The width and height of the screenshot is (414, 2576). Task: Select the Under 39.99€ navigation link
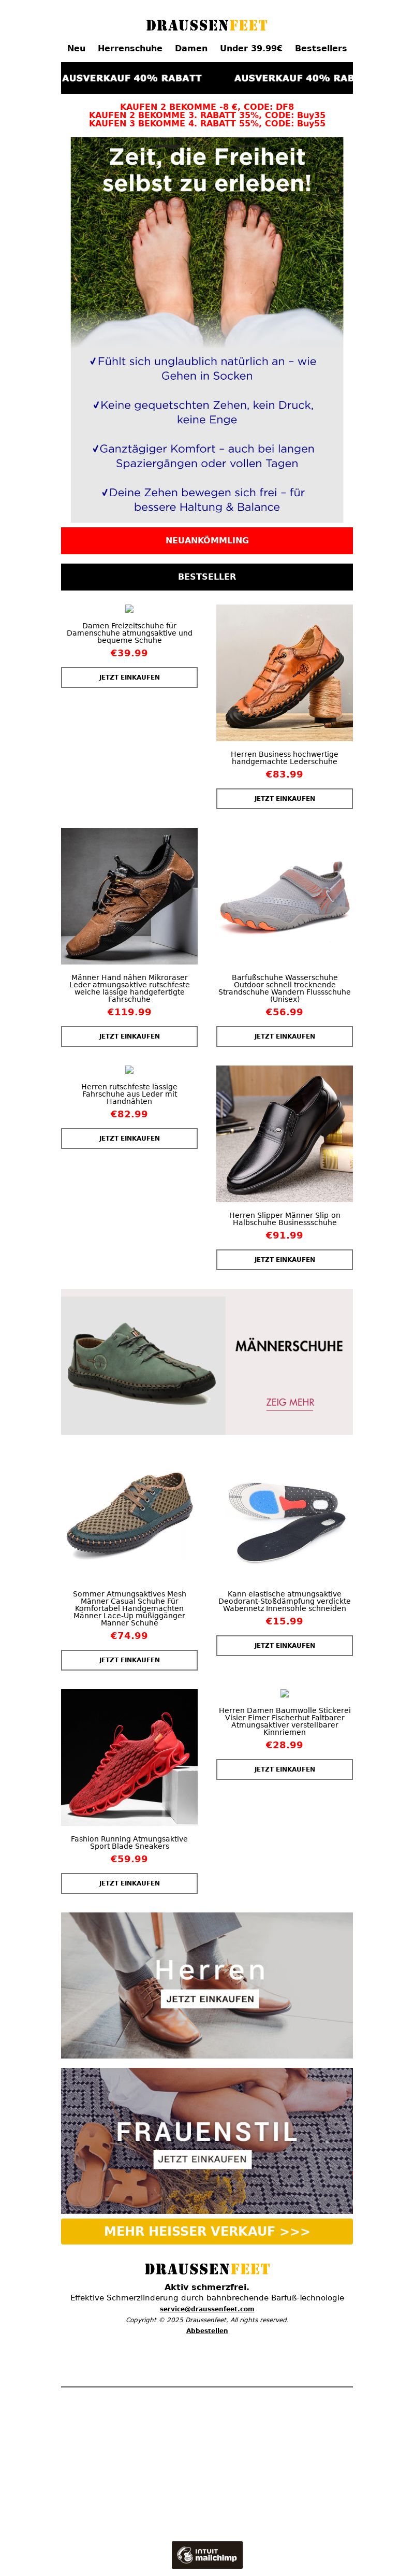coord(251,48)
